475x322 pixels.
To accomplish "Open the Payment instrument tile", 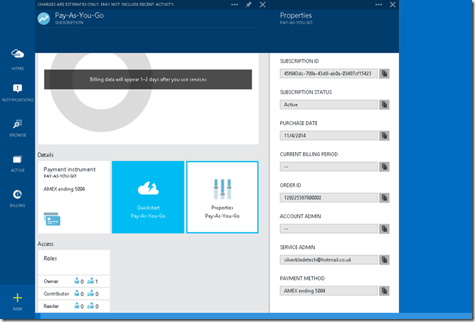I will [x=74, y=197].
